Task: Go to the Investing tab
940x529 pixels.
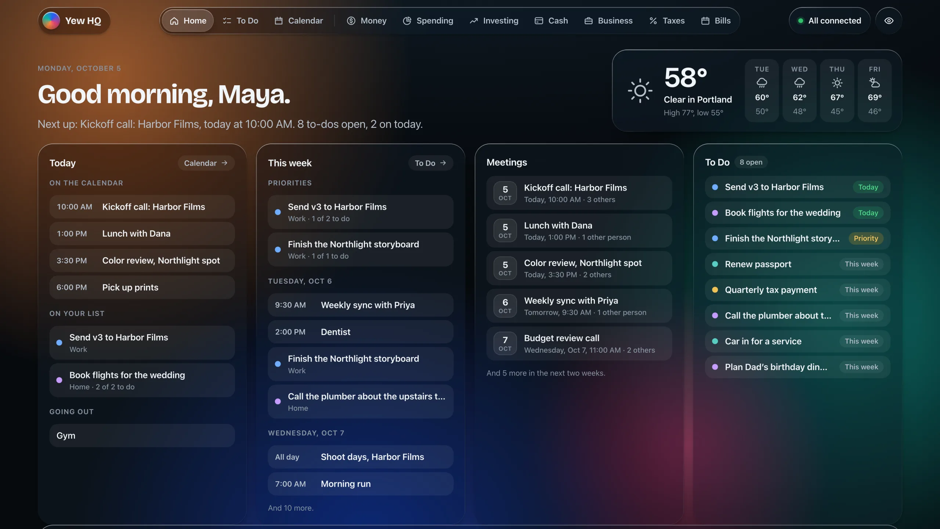Action: pos(494,21)
